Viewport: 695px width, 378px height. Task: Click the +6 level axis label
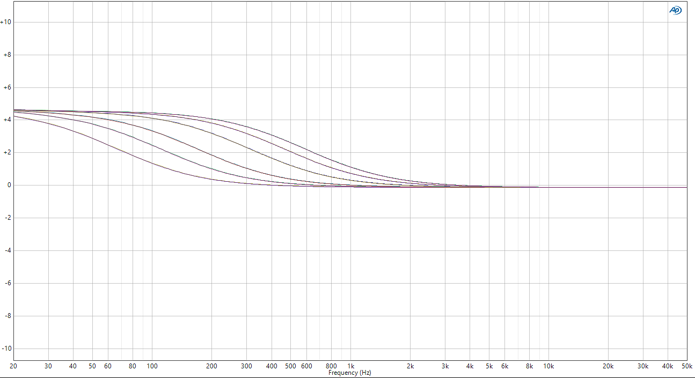click(x=7, y=87)
